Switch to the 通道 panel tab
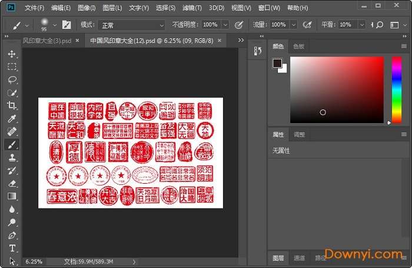The height and width of the screenshot is (268, 412). click(x=299, y=258)
